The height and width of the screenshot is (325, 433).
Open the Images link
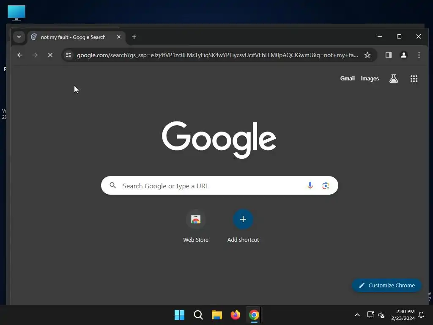pyautogui.click(x=370, y=78)
